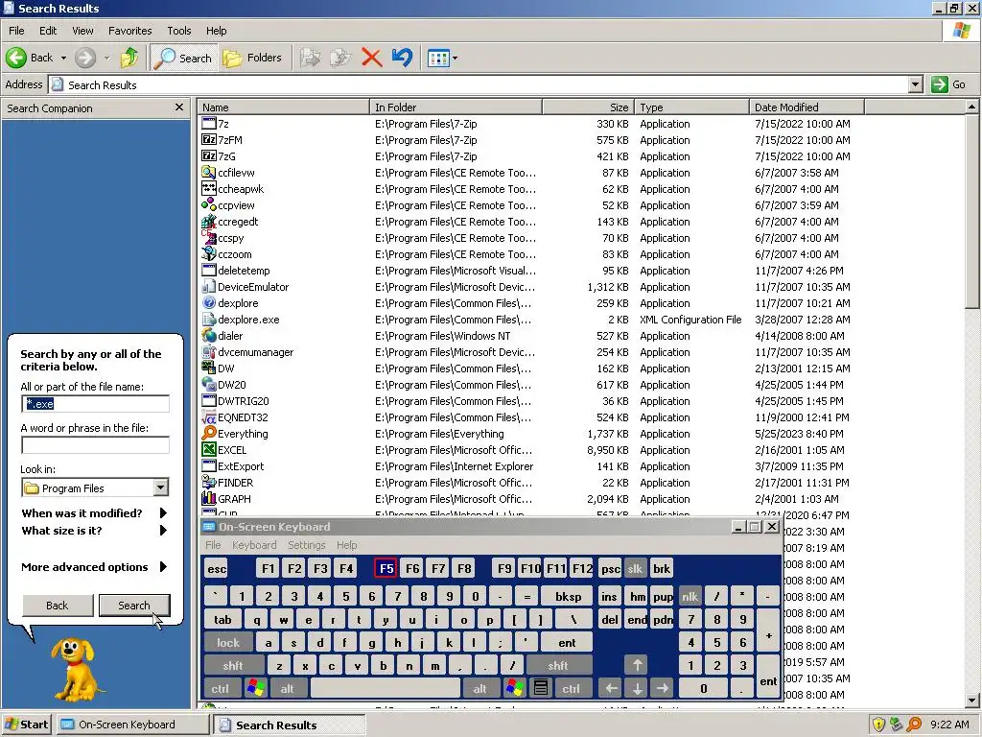
Task: Open the Back history dropdown arrow
Action: (x=63, y=58)
